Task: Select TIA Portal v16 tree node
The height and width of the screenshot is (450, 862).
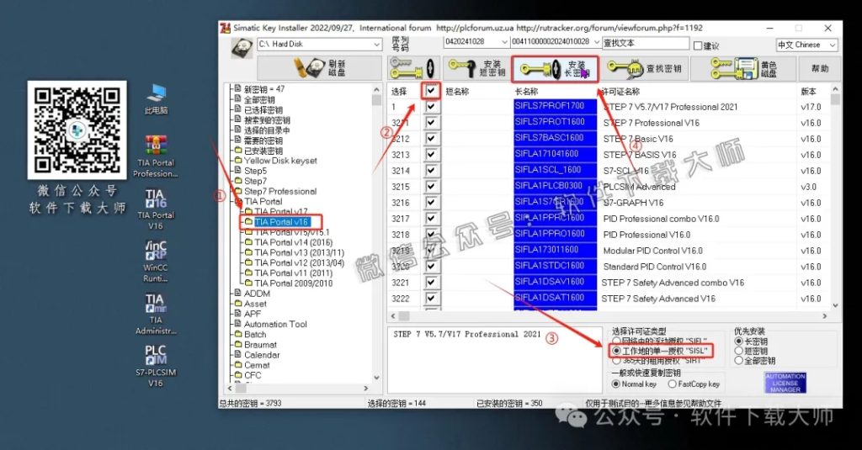Action: coord(281,222)
